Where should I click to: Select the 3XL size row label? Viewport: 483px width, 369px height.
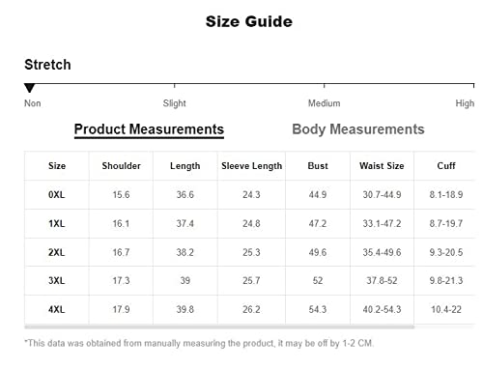coord(57,280)
